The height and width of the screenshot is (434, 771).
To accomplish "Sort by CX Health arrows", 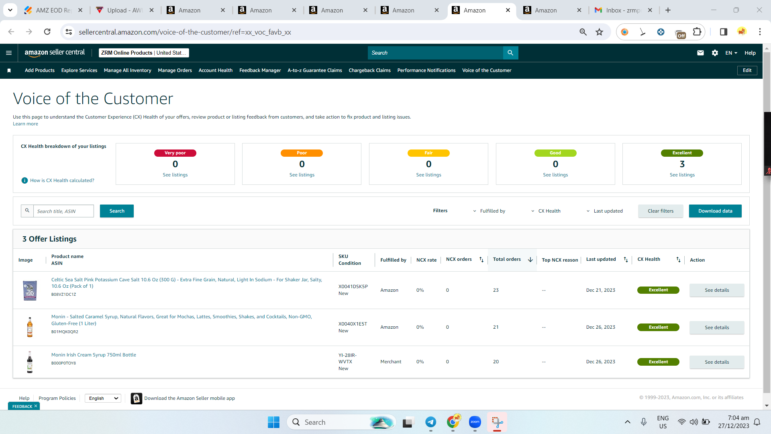I will (678, 260).
